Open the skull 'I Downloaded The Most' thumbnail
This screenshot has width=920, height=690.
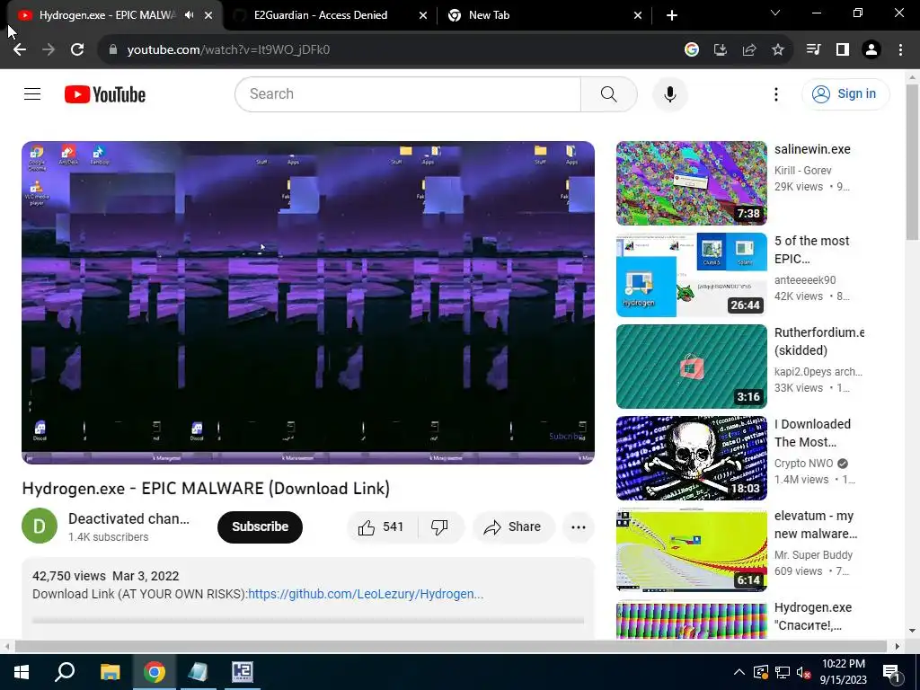pos(691,457)
